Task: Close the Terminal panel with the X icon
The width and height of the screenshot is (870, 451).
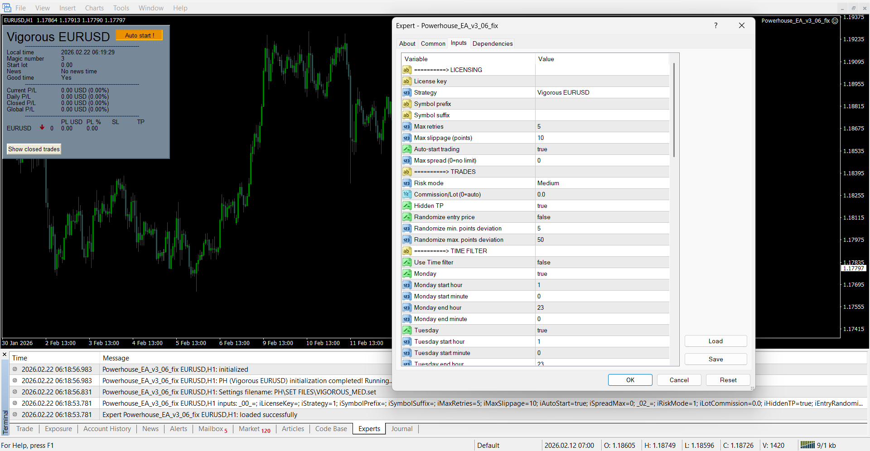Action: pos(5,355)
